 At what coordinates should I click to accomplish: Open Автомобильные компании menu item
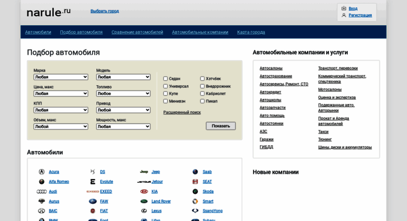[200, 32]
